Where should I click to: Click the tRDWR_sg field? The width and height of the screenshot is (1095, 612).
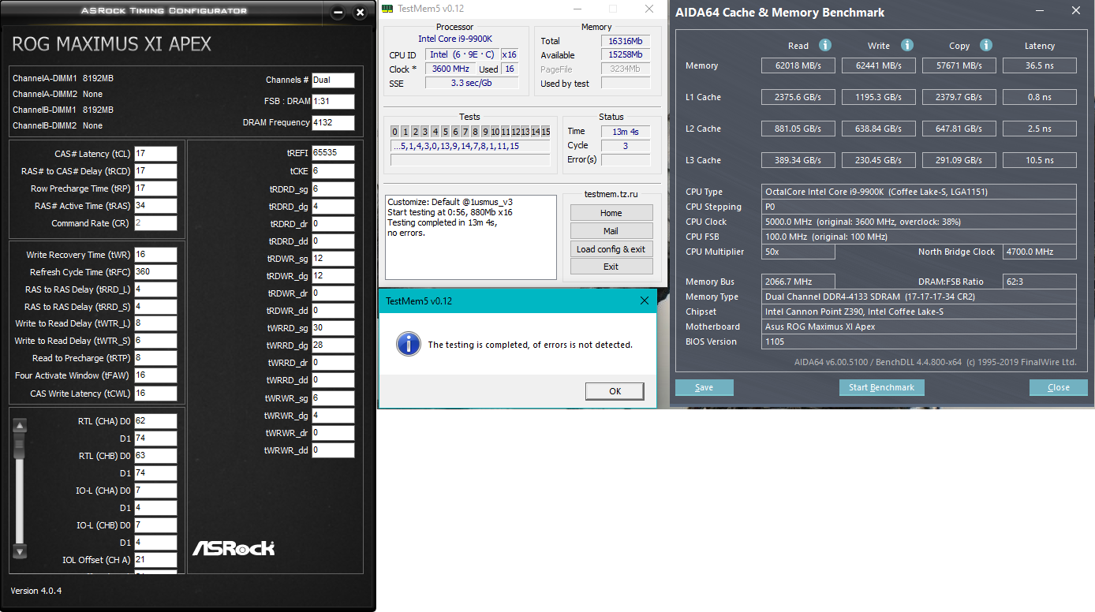click(333, 258)
